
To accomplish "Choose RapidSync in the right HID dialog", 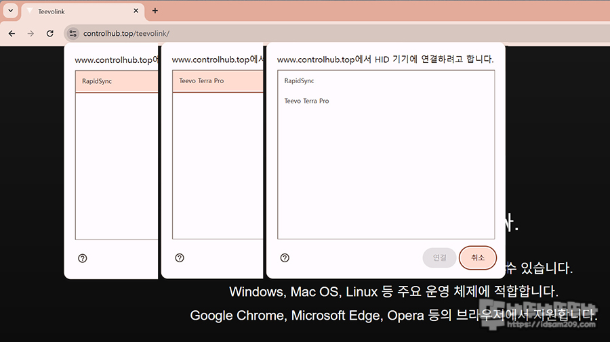I will (x=386, y=80).
